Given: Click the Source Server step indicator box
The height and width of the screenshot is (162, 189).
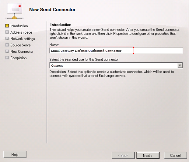Looking at the screenshot, I should 7,45.
